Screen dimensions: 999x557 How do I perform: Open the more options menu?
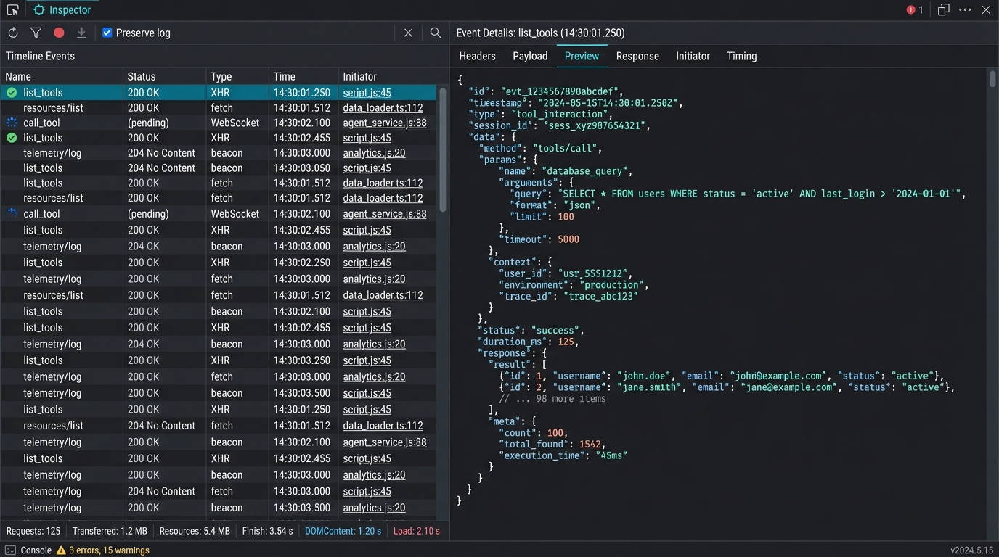(964, 9)
